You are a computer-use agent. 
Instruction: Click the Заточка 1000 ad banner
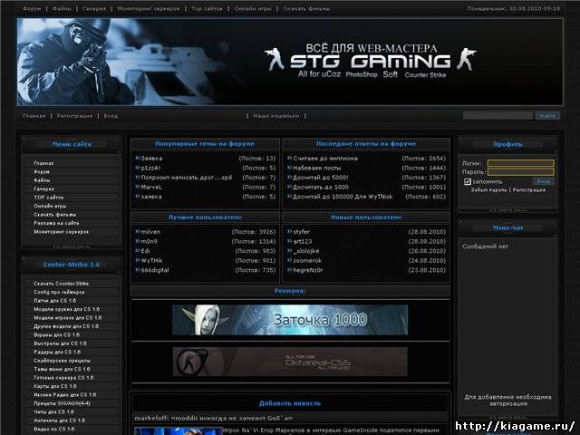click(290, 320)
